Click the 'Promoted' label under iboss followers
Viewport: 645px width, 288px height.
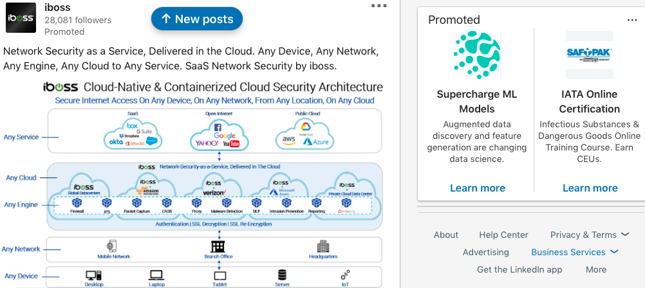pyautogui.click(x=64, y=32)
